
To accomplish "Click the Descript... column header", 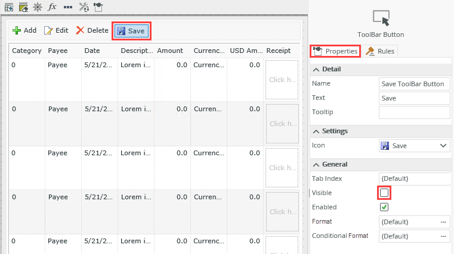I will 136,51.
